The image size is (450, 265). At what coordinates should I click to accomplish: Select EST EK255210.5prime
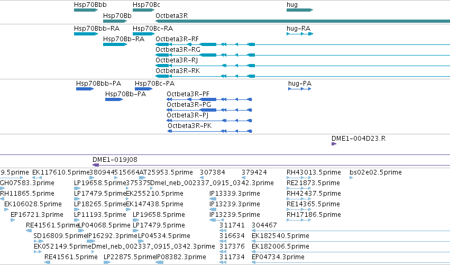155,194
